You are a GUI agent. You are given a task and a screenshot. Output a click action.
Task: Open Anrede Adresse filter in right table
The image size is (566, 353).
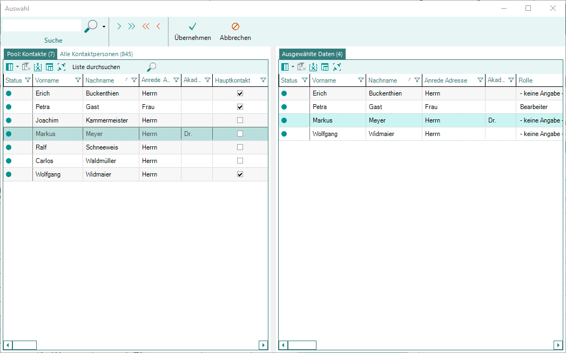[x=480, y=80]
